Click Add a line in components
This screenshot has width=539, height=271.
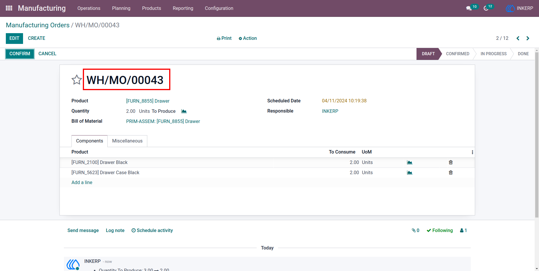tap(82, 182)
